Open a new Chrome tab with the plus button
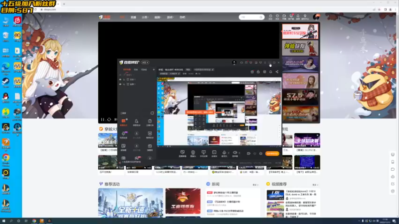The image size is (399, 224). pyautogui.click(x=64, y=4)
